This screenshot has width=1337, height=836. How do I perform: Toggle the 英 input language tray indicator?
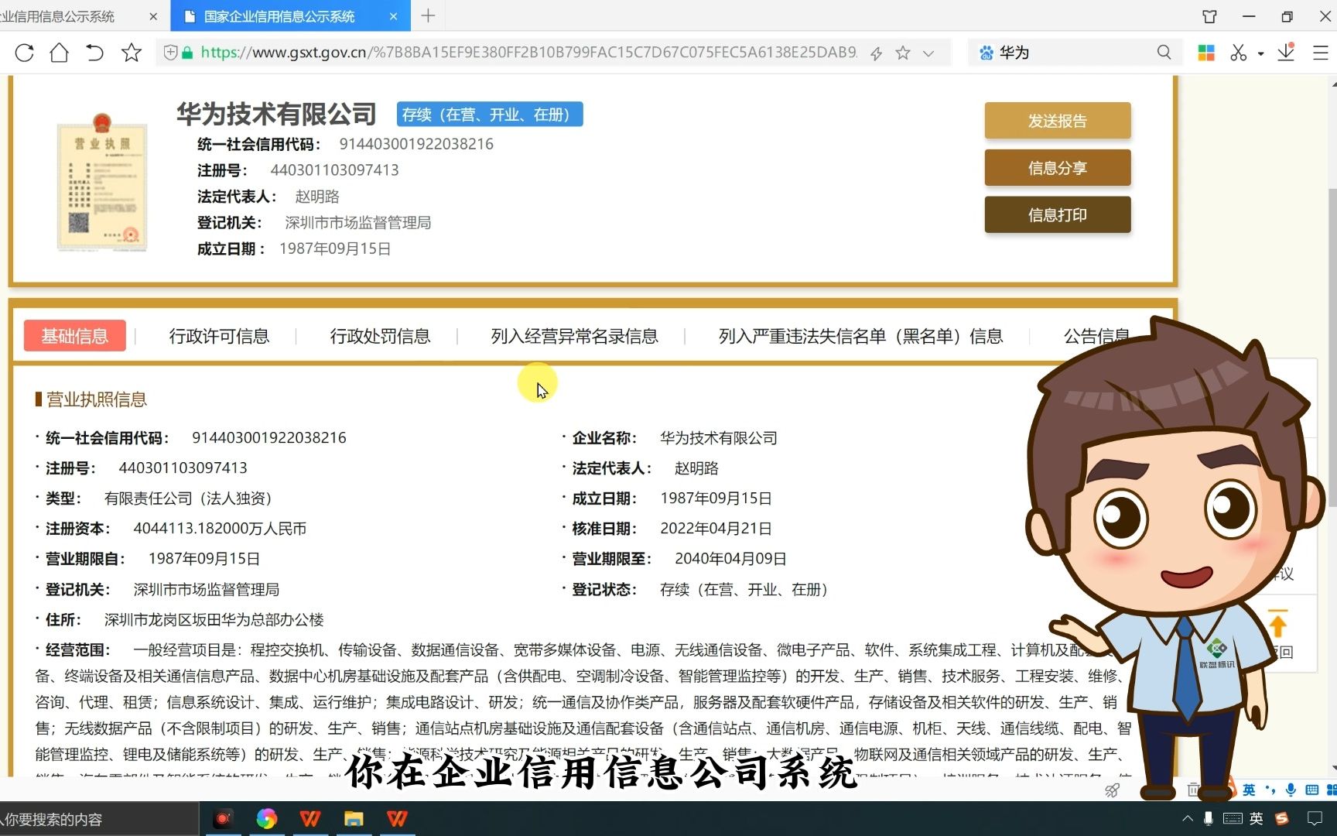[x=1256, y=818]
